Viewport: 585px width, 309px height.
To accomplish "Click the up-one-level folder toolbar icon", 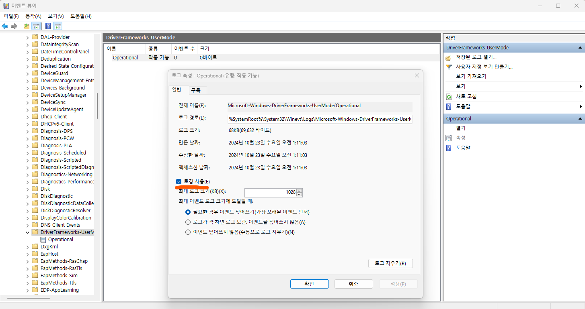I will (27, 26).
